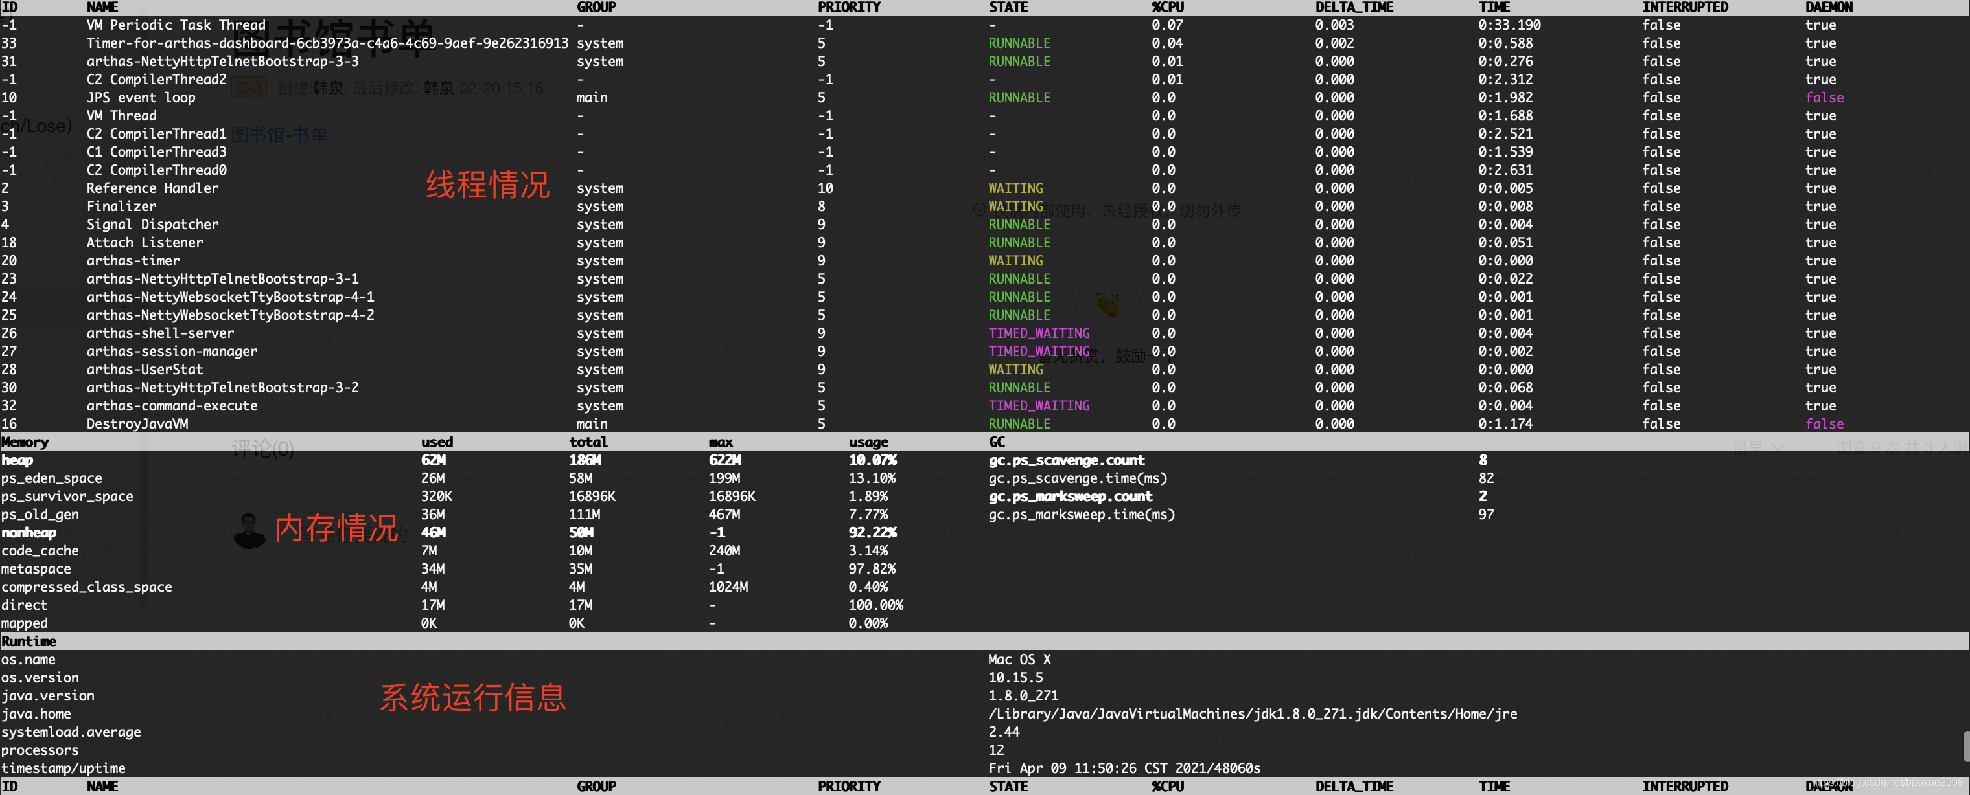This screenshot has height=795, width=1970.
Task: Click thread arthas-NettyWebsocketTtyBootstrap-4-2
Action: [x=230, y=315]
